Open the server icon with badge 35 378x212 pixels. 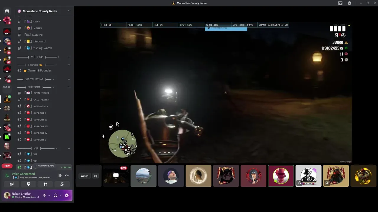pyautogui.click(x=7, y=41)
